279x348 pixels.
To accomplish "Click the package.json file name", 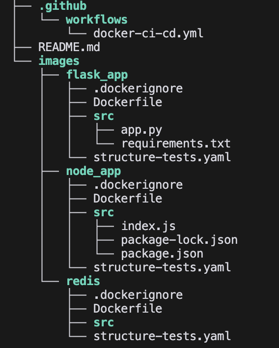I will [x=163, y=254].
